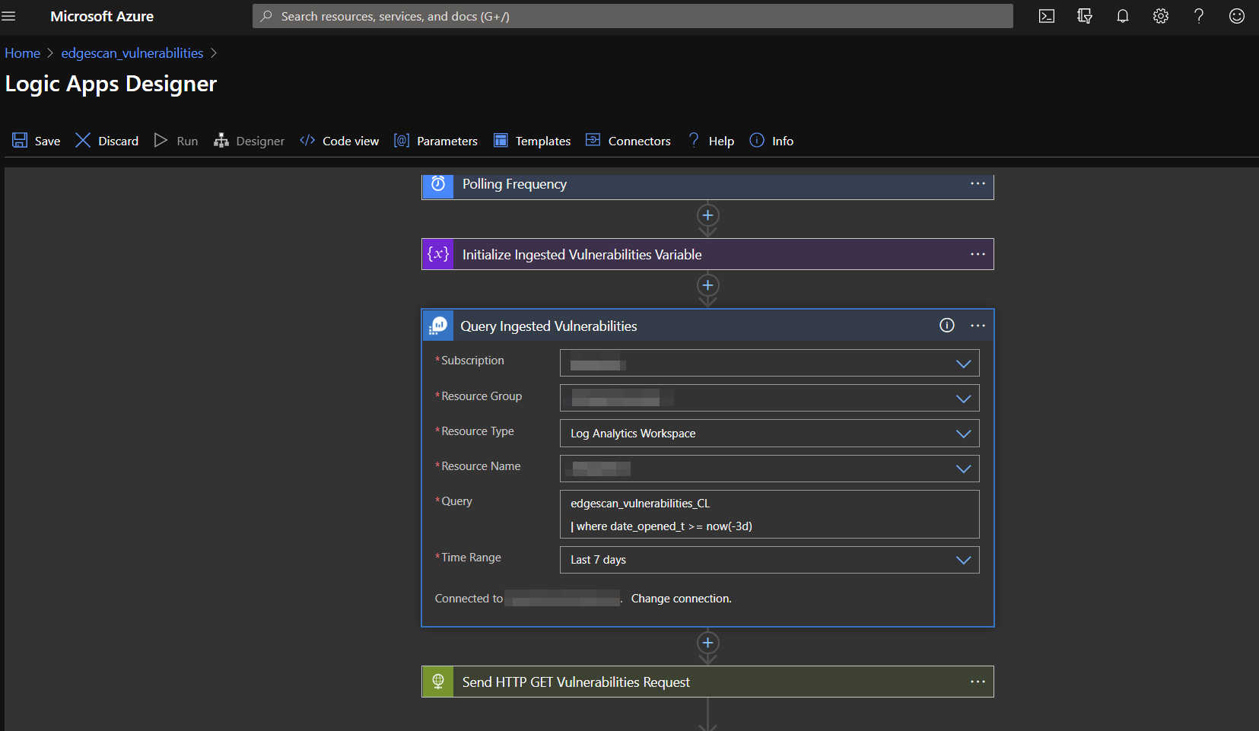Viewport: 1259px width, 731px height.
Task: Click the HTTP GET request globe icon
Action: [x=438, y=682]
